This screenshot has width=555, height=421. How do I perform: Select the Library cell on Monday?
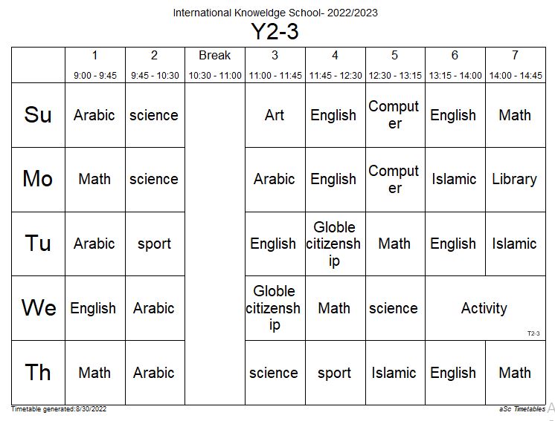[516, 180]
